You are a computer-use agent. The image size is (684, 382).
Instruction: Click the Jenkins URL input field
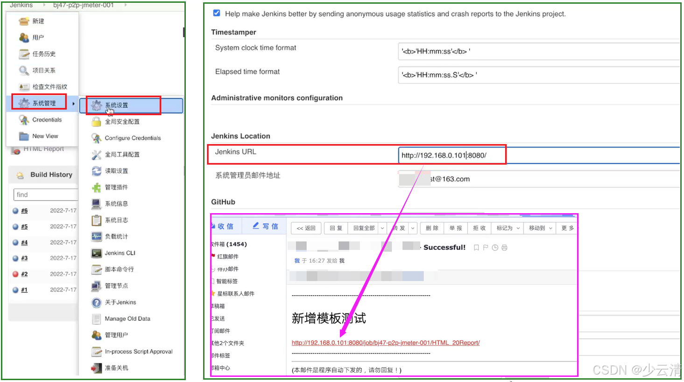(x=539, y=155)
